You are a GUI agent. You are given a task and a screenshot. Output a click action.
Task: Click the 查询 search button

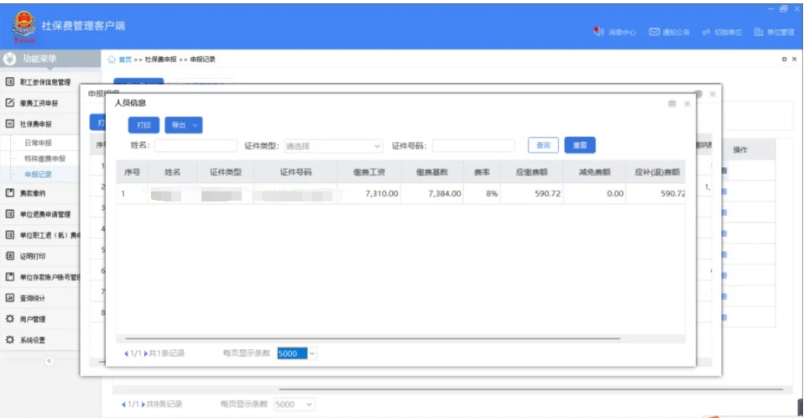click(x=543, y=145)
